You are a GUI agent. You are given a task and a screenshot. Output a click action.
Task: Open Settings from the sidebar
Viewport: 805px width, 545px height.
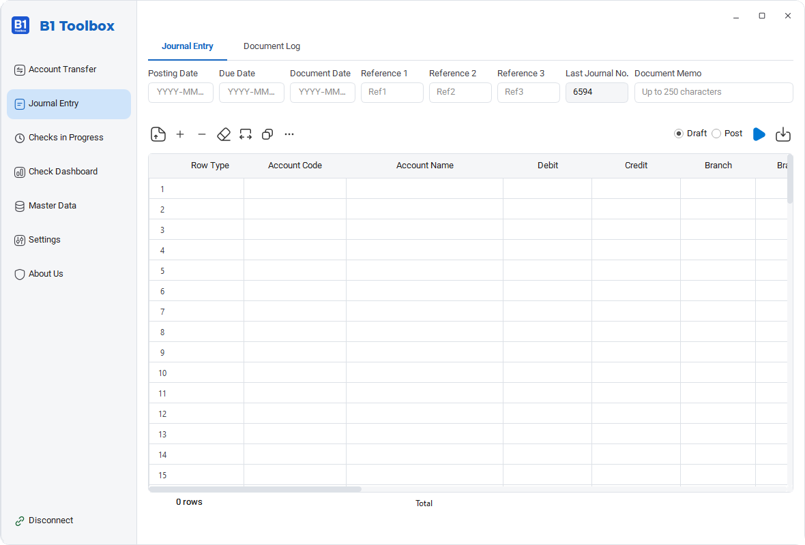pos(69,240)
